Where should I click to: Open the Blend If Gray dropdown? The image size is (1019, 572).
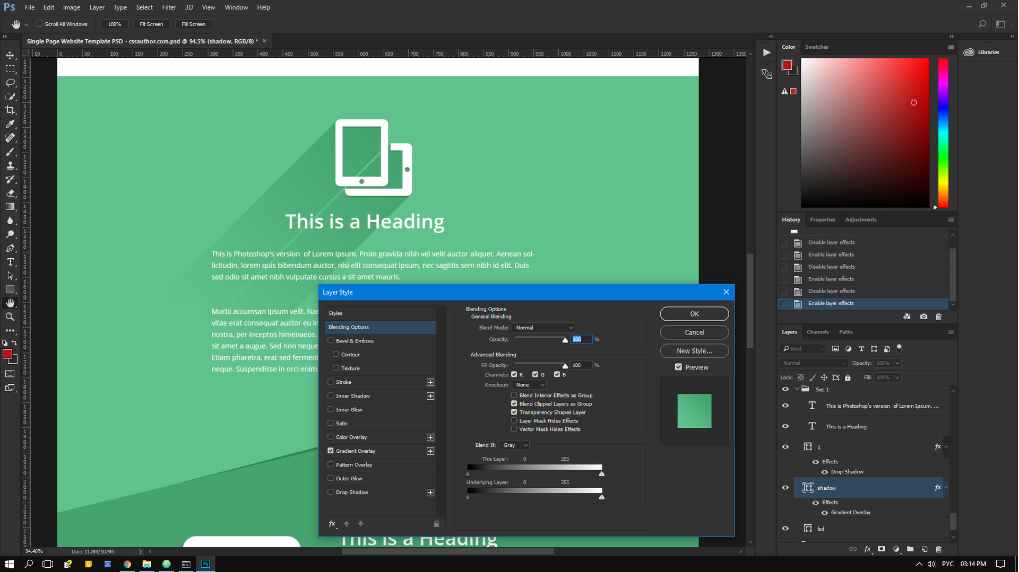(514, 445)
